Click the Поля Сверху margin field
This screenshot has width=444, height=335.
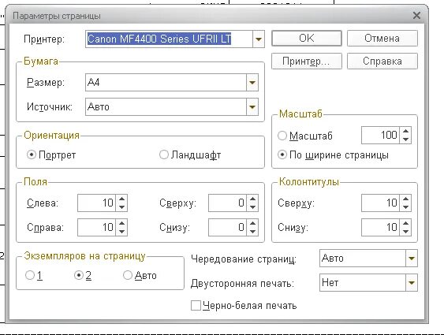click(227, 203)
